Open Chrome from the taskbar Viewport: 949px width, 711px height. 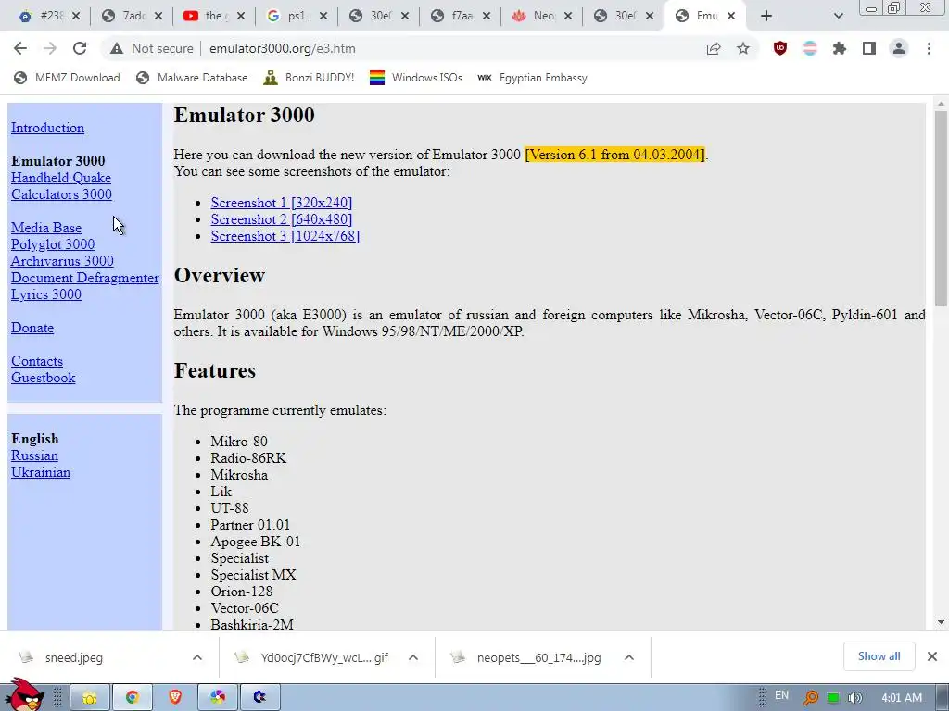click(132, 698)
